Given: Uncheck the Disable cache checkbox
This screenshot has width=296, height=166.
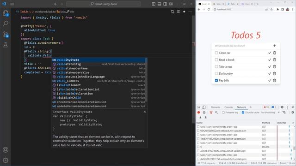Looking at the screenshot, I should coord(243,113).
